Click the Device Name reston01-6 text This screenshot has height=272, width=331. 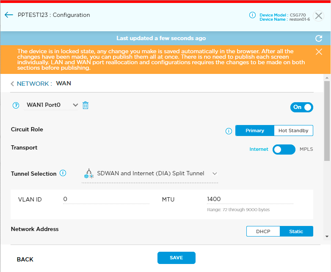tap(285, 19)
